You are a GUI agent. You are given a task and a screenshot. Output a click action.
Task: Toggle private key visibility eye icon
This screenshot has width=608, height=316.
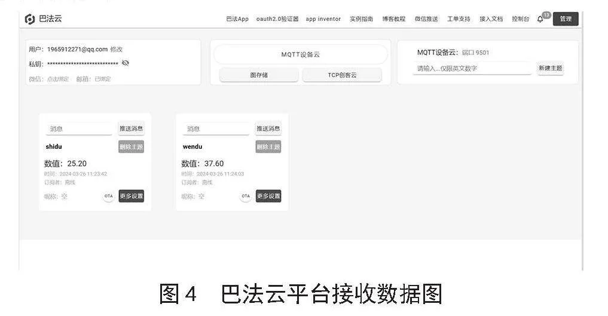(125, 63)
